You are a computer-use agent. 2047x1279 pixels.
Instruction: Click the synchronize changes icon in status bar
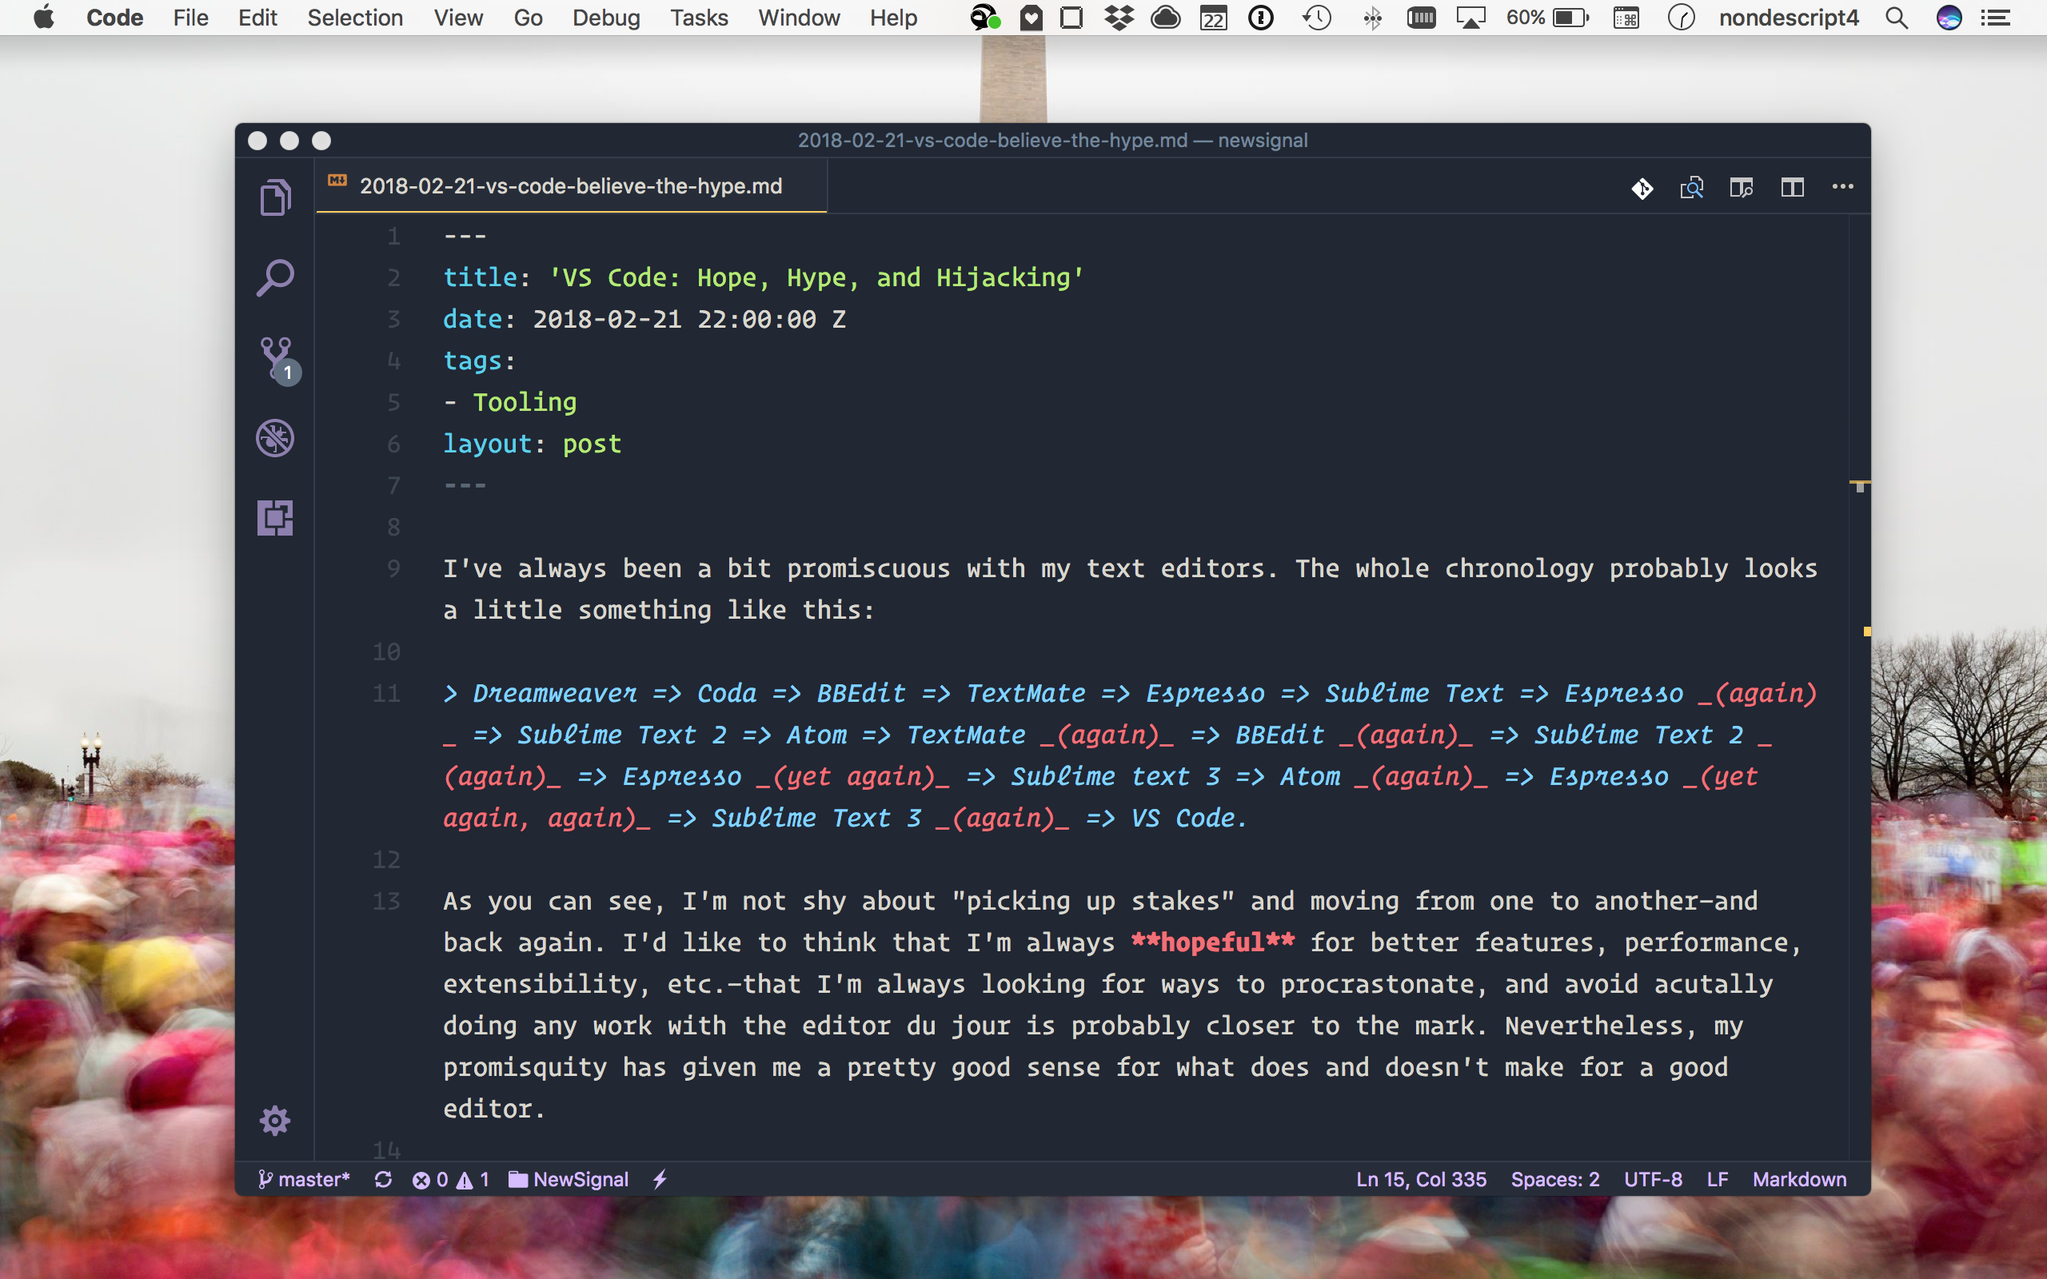coord(384,1179)
